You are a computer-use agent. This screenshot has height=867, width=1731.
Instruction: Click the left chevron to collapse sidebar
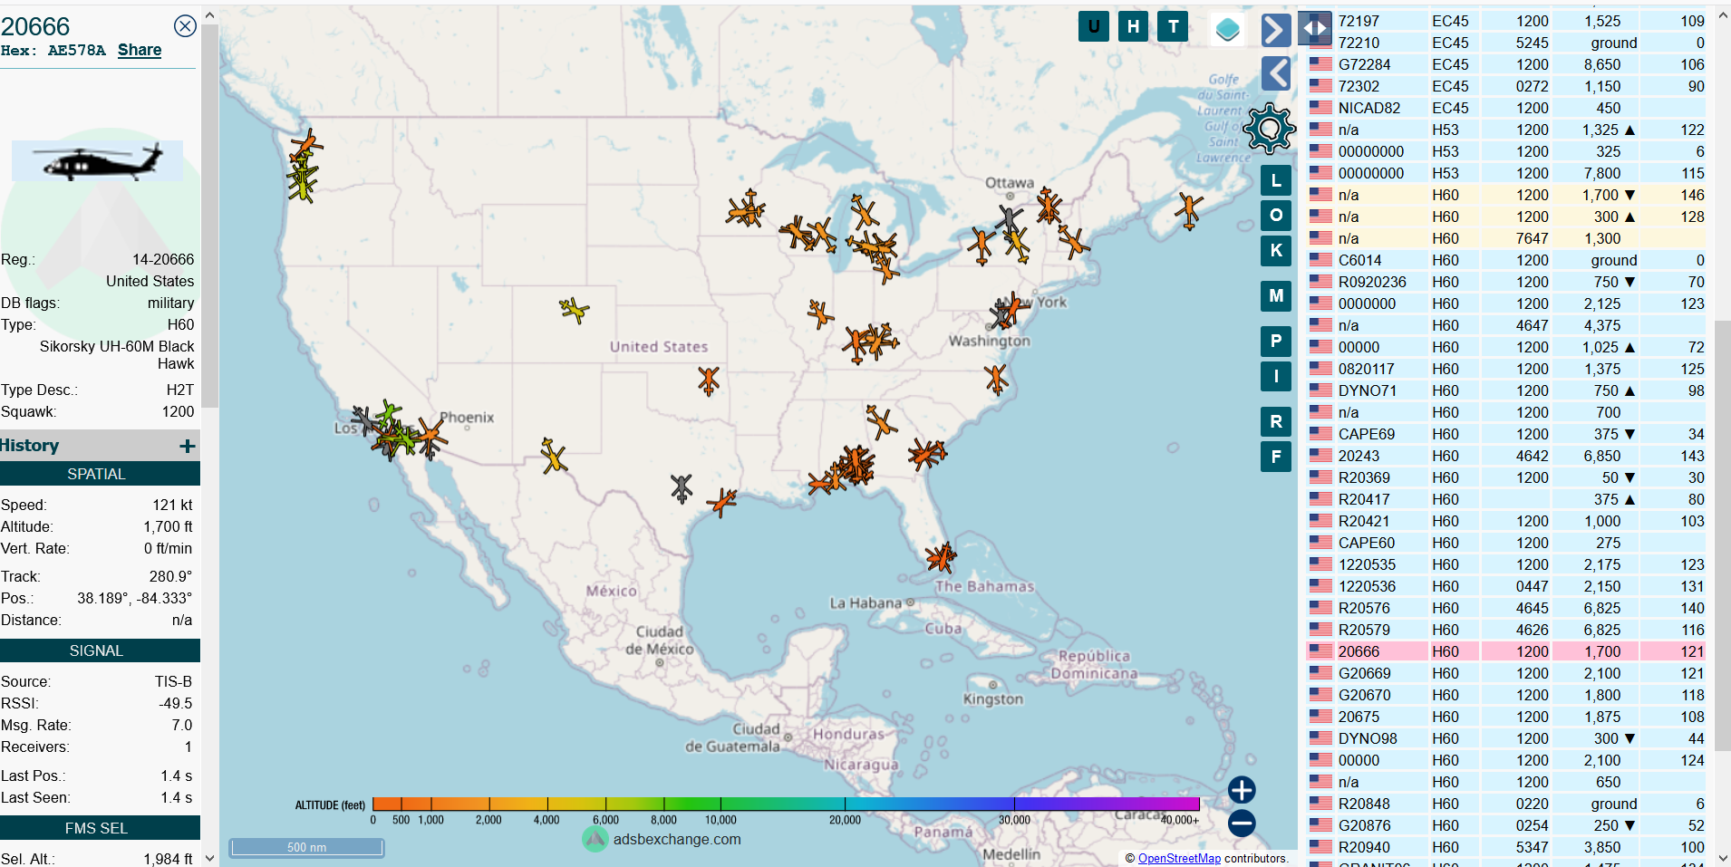(1276, 73)
